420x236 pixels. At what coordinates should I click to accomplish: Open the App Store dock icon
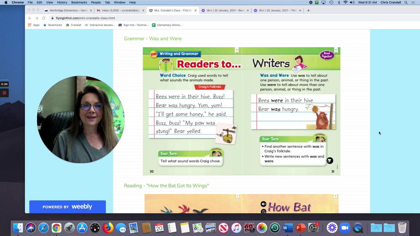tap(82, 227)
